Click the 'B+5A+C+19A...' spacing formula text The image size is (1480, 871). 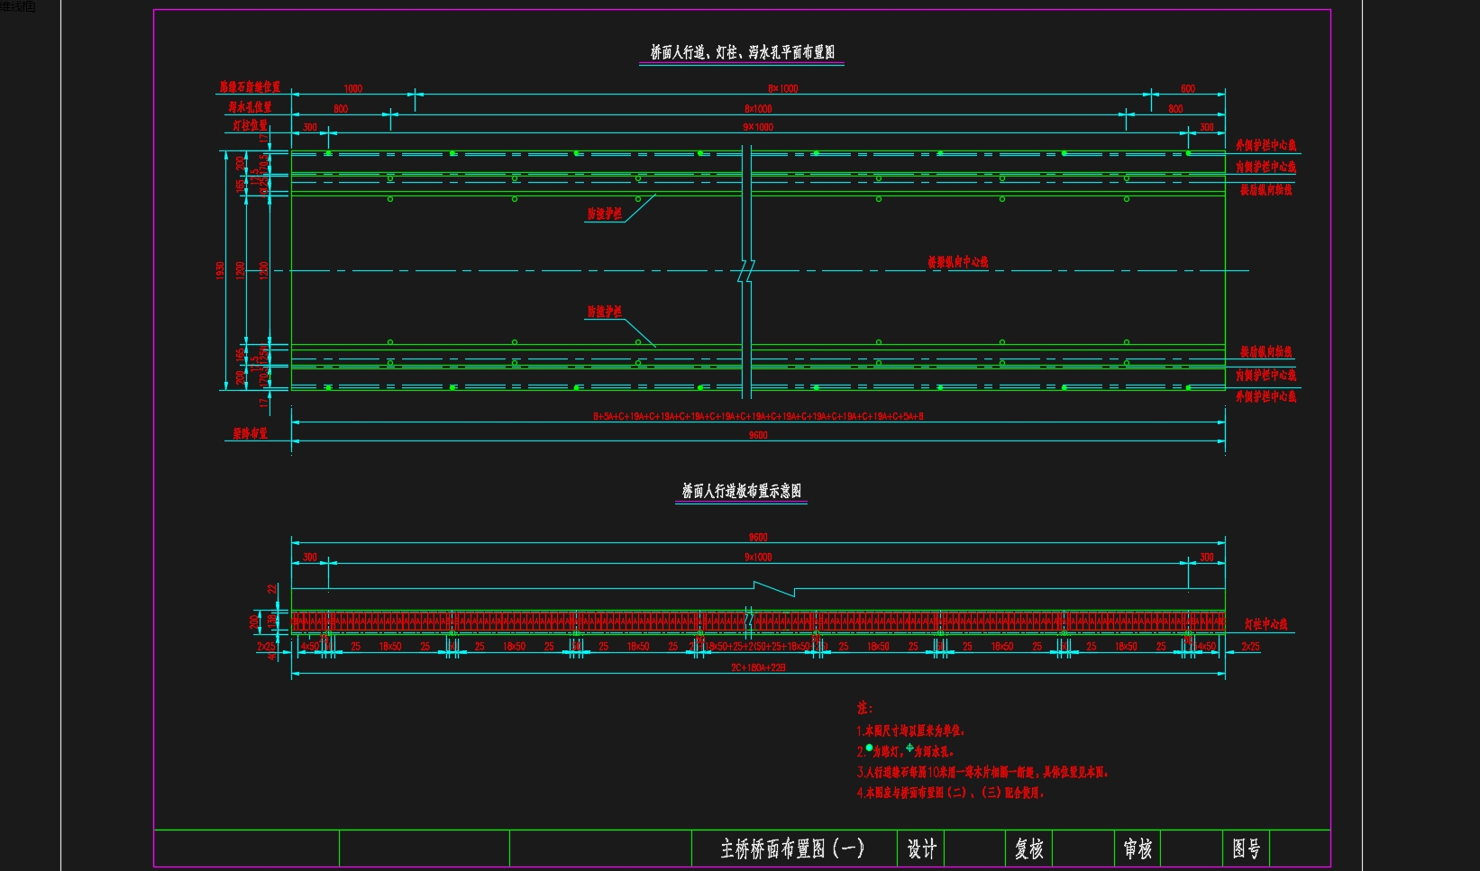(x=758, y=416)
